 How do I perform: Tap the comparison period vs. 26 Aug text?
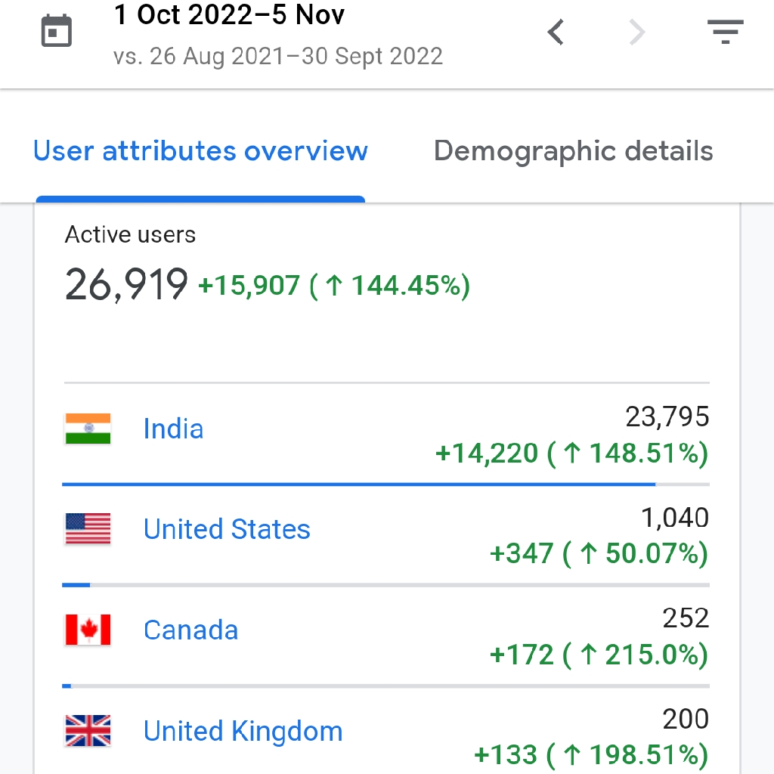pyautogui.click(x=277, y=57)
